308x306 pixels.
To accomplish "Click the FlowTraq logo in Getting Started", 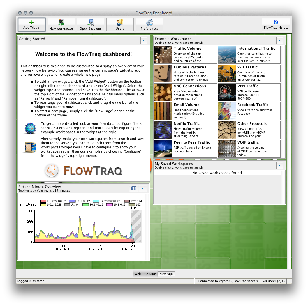I will [84, 171].
